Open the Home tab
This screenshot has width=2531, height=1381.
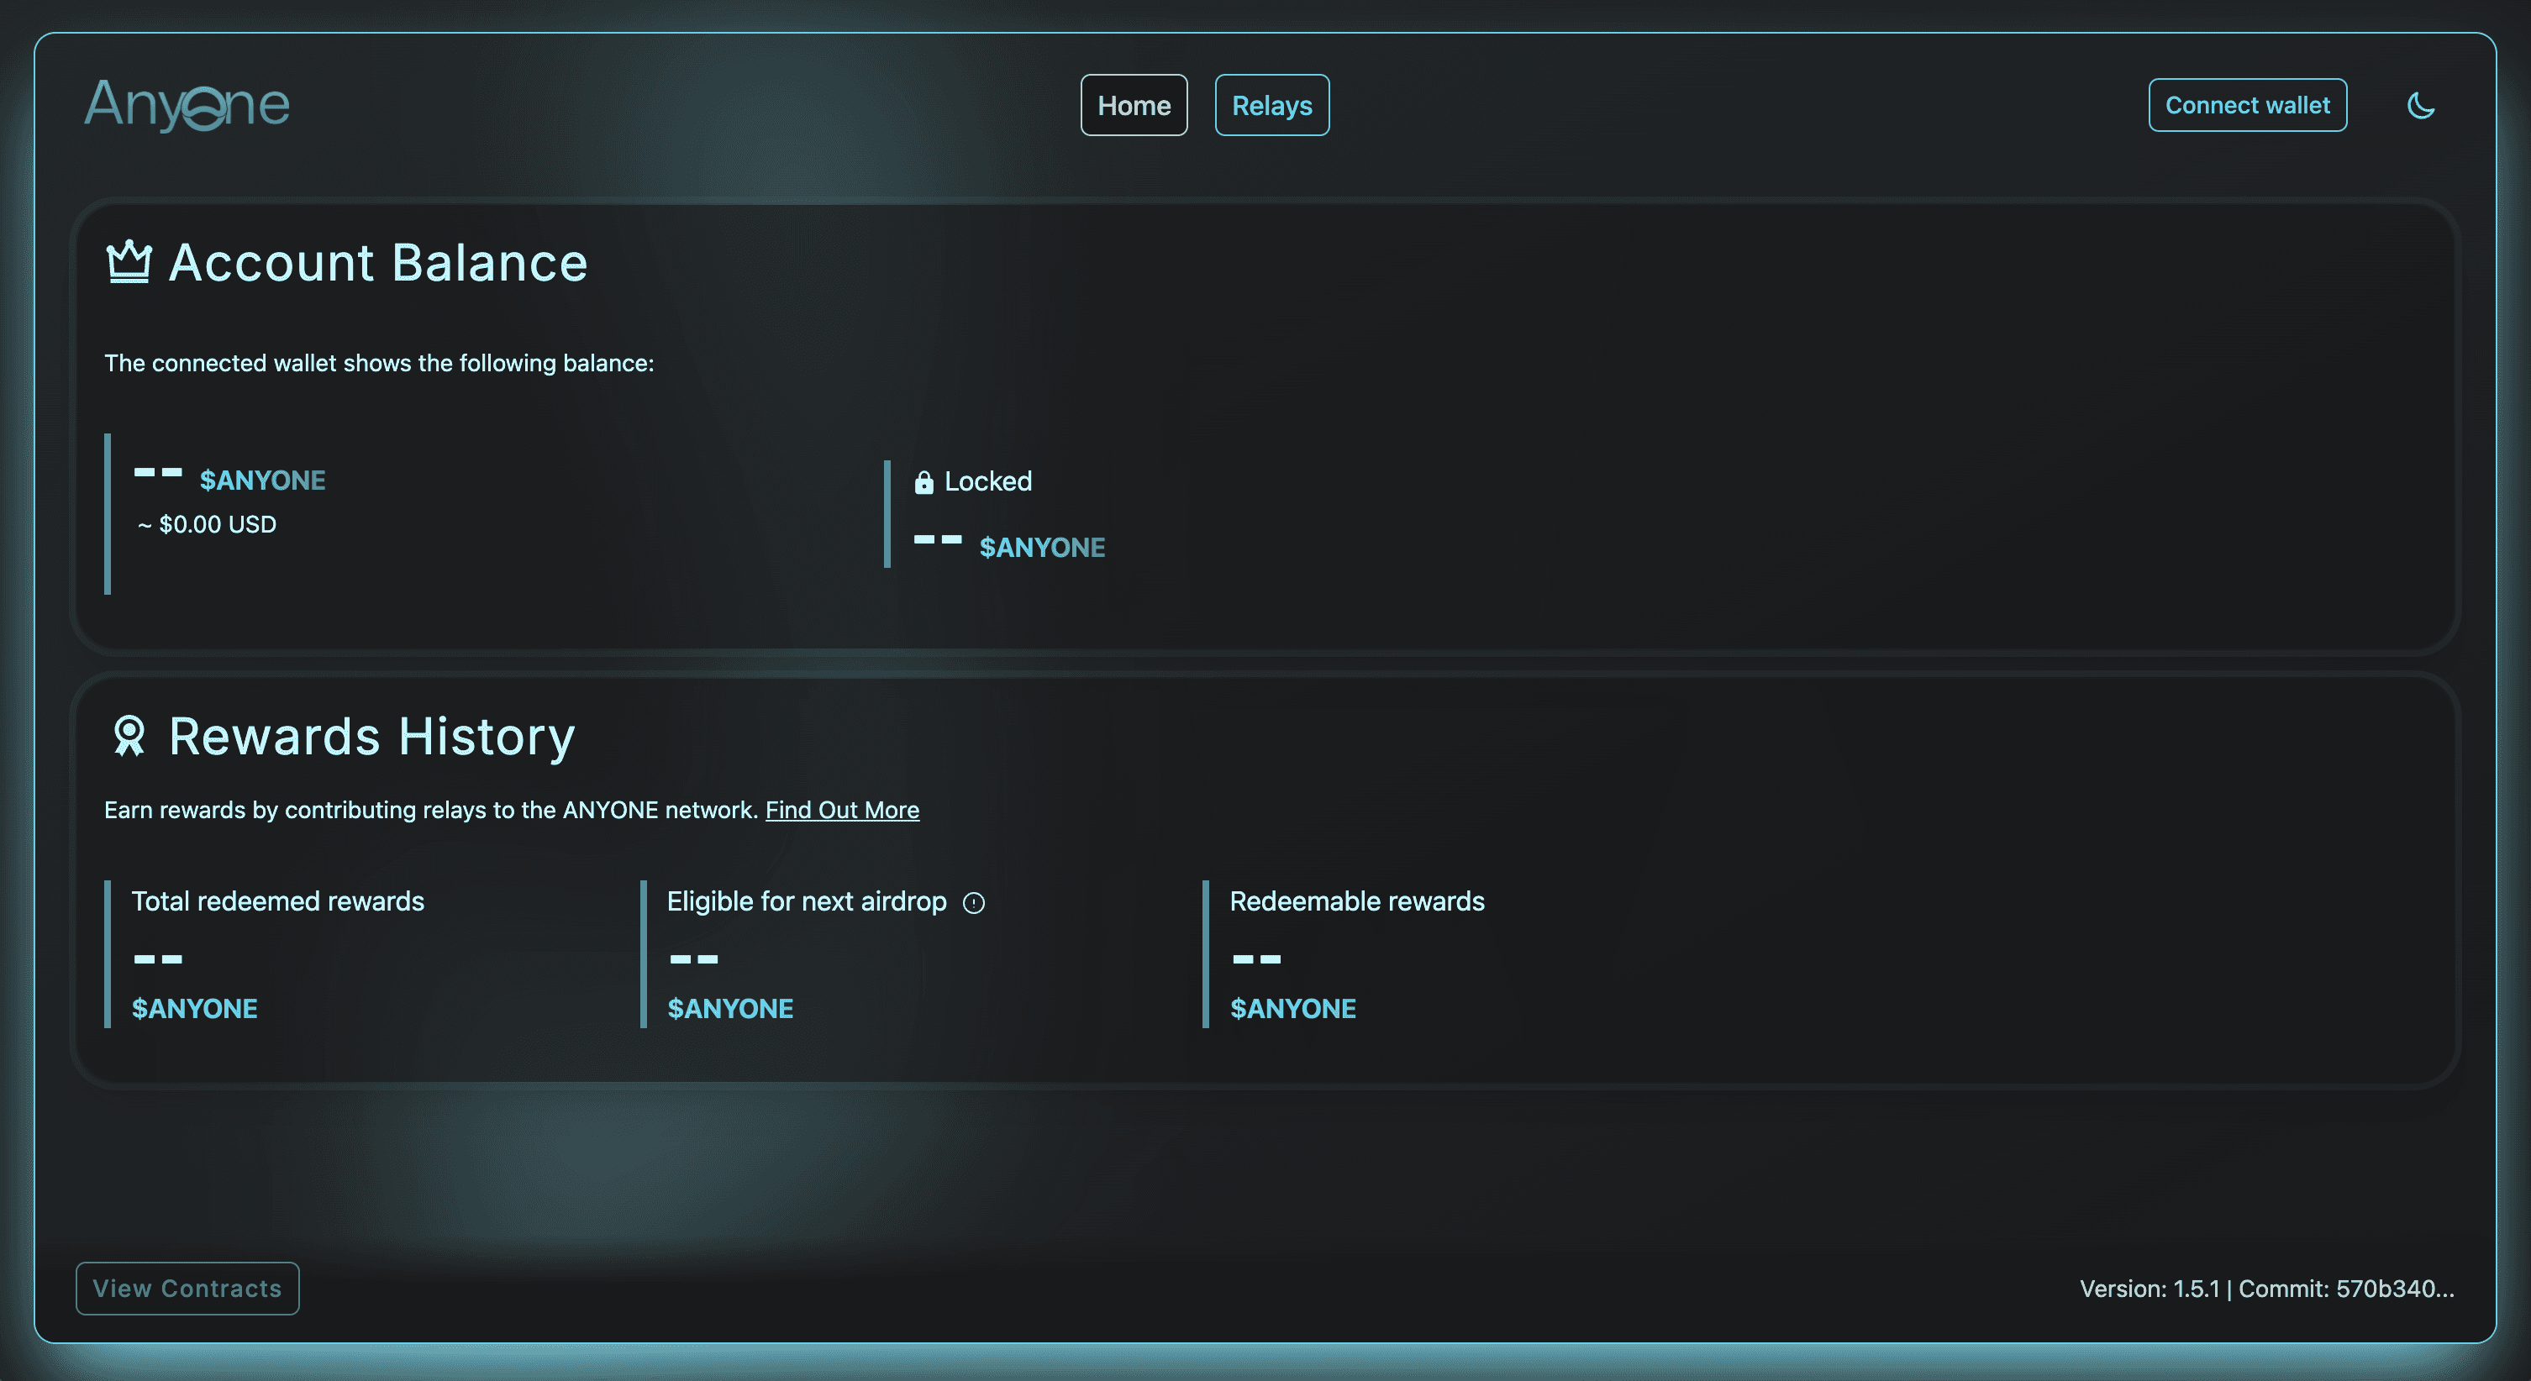1133,105
